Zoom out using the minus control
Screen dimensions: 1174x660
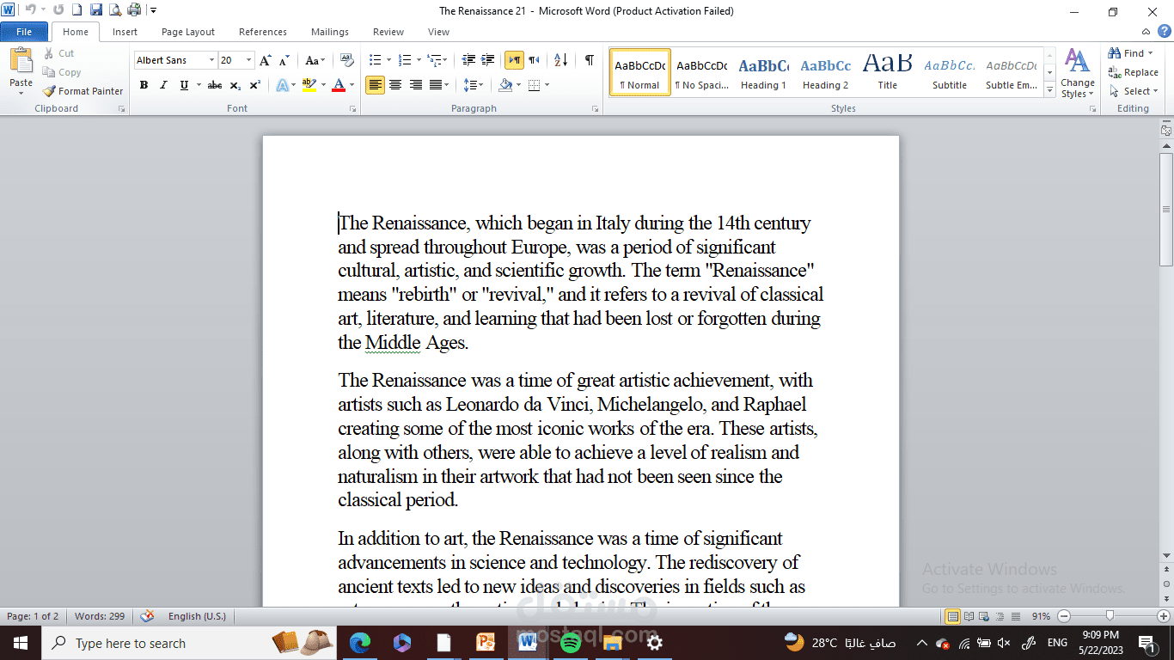pos(1063,616)
